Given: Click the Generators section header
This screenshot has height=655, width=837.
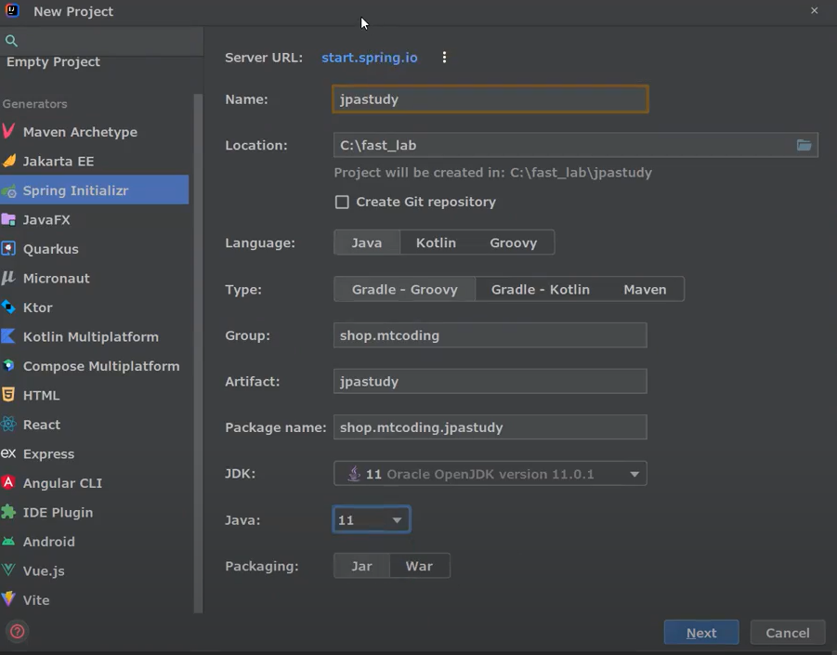Looking at the screenshot, I should (x=34, y=103).
